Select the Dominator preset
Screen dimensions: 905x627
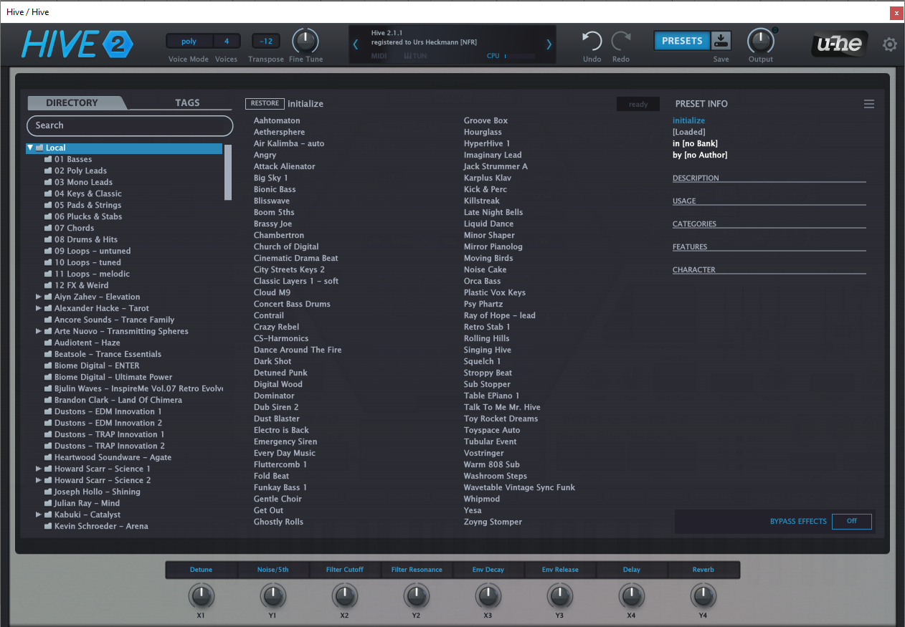[x=274, y=396]
